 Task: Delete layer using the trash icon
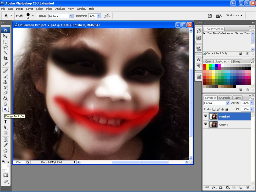tap(247, 187)
